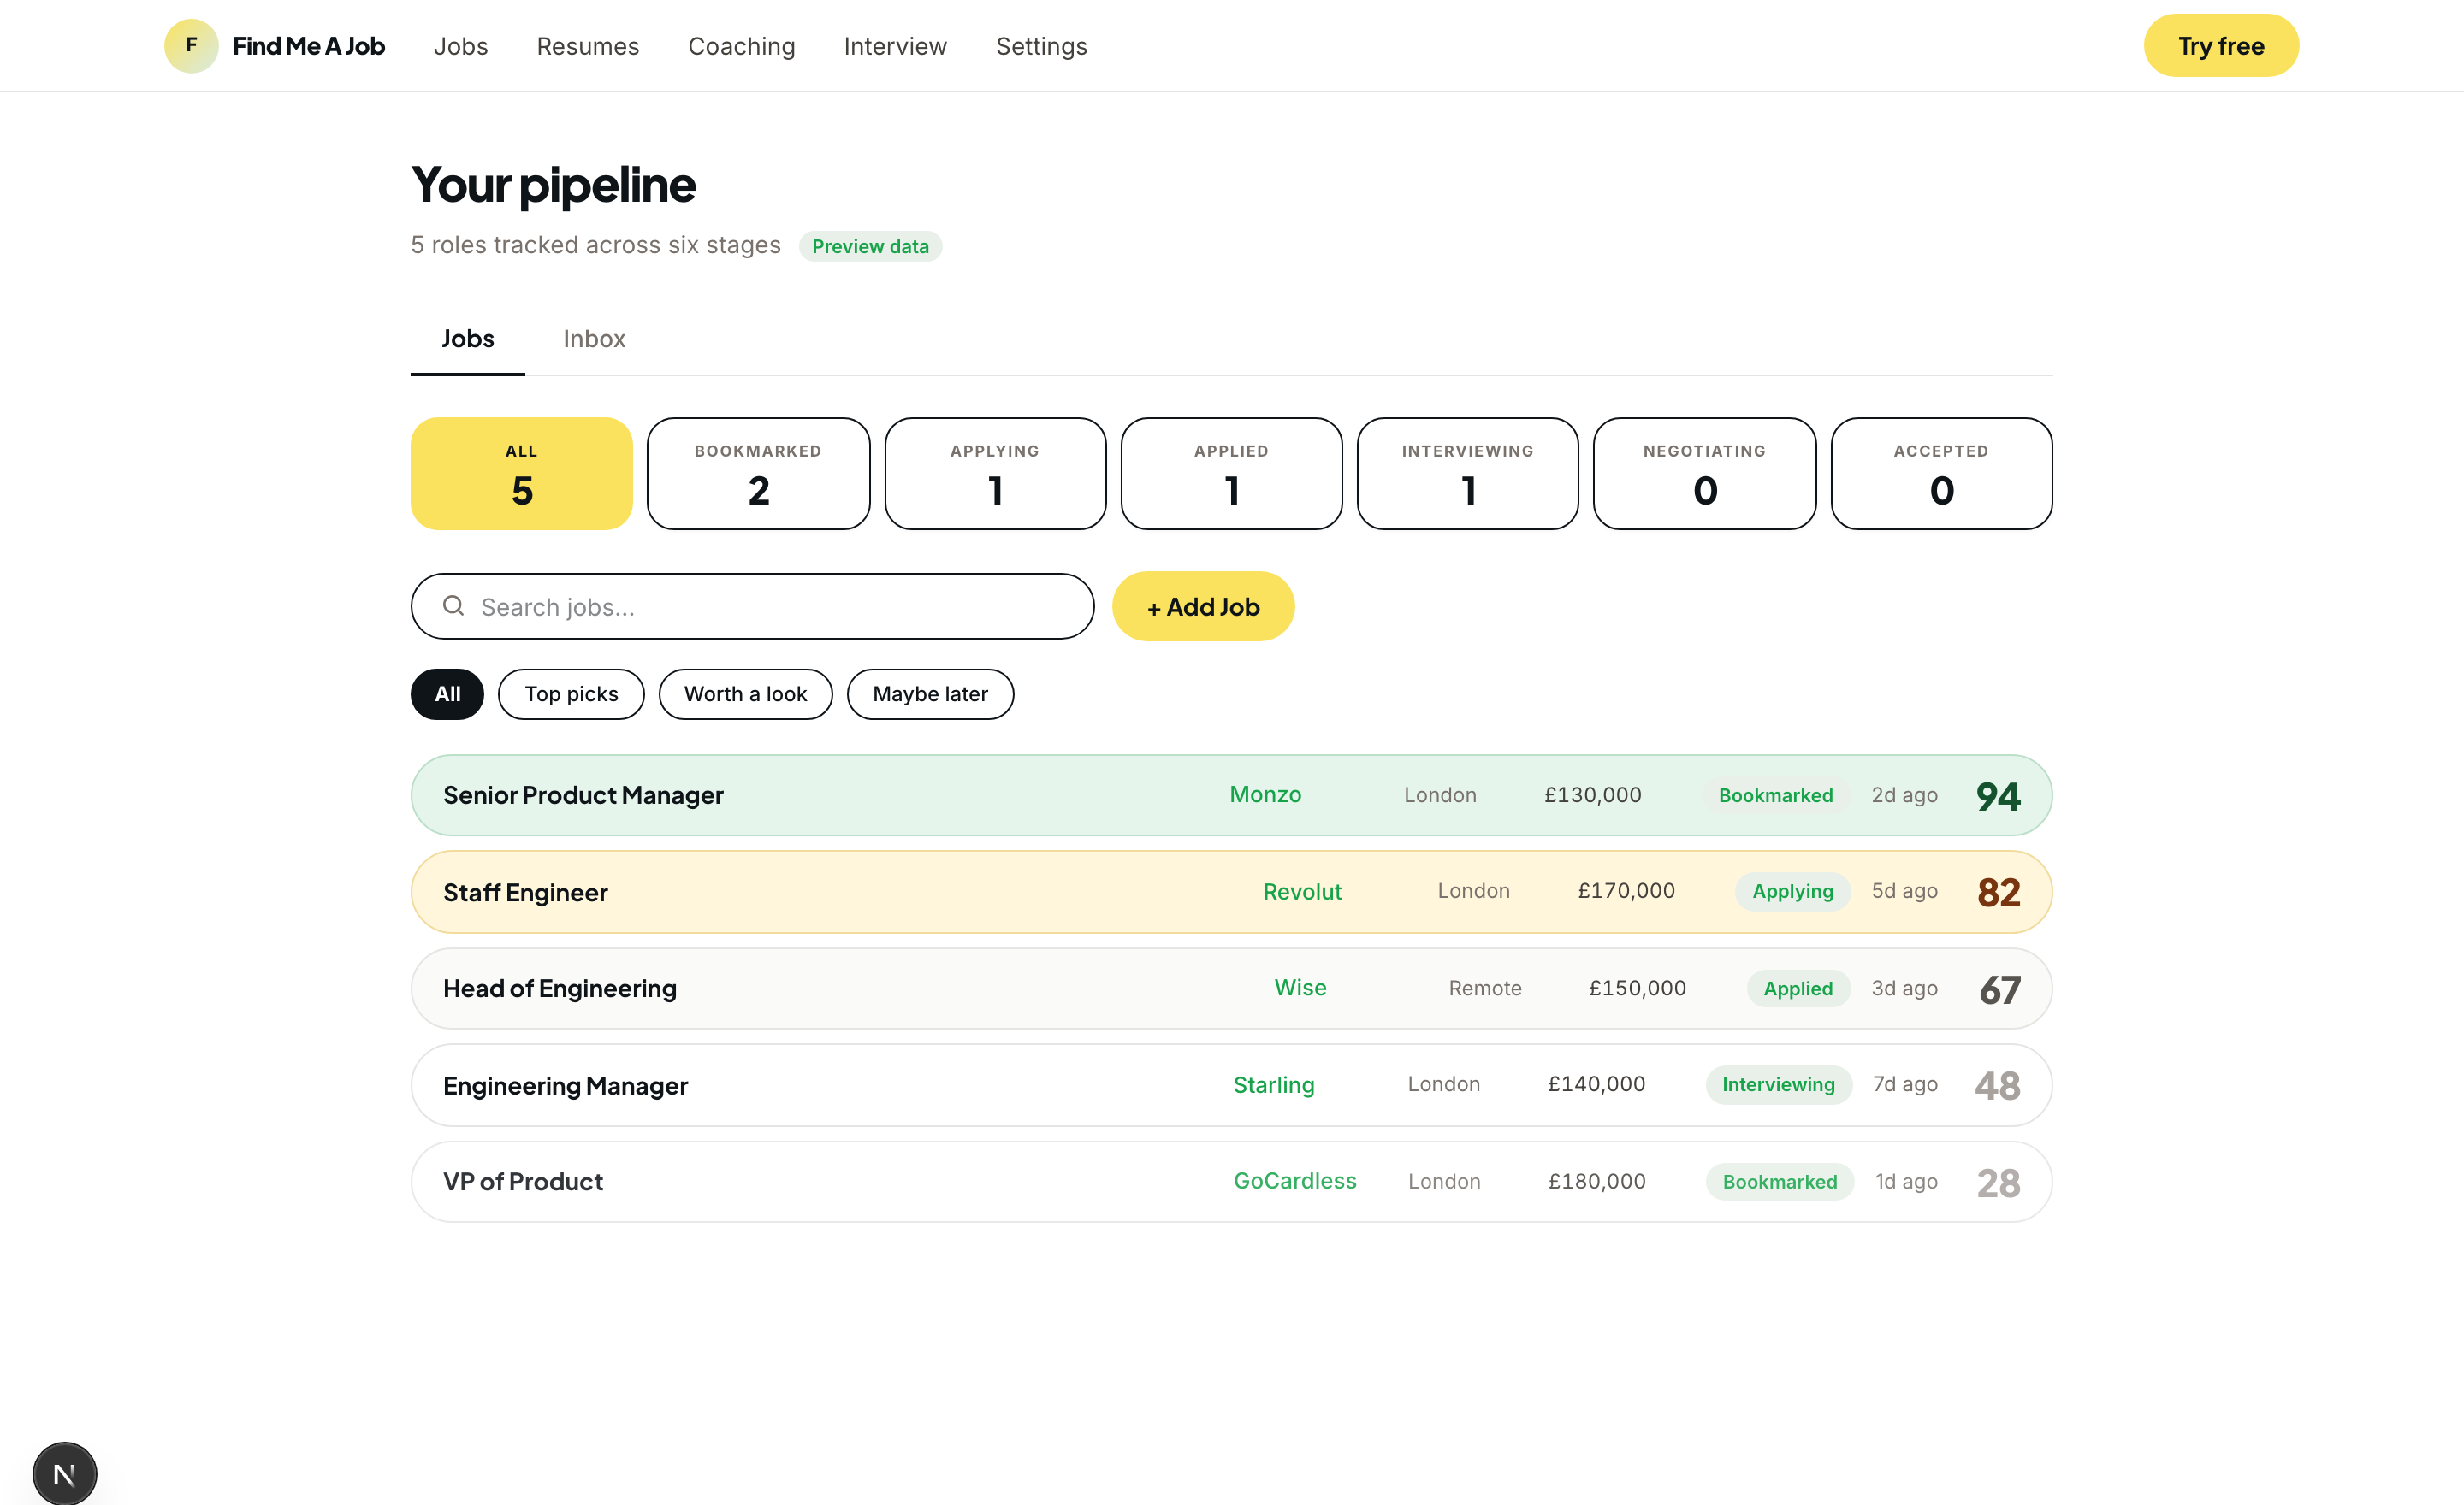Click the 7d ago timestamp
Screen dimensions: 2464x1505
tap(1905, 1084)
